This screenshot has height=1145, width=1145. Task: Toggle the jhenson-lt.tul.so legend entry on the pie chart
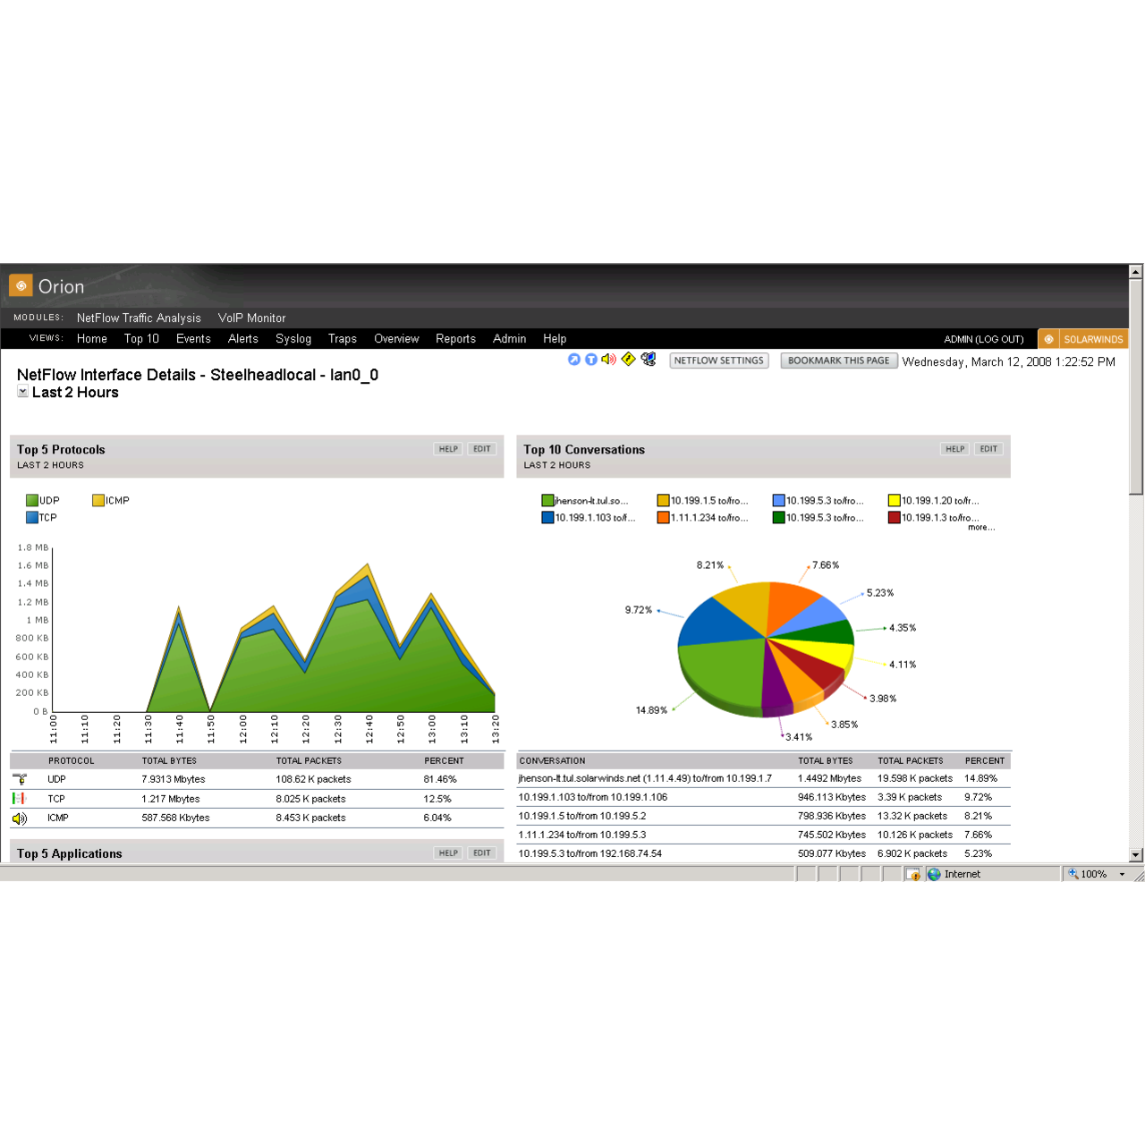586,500
